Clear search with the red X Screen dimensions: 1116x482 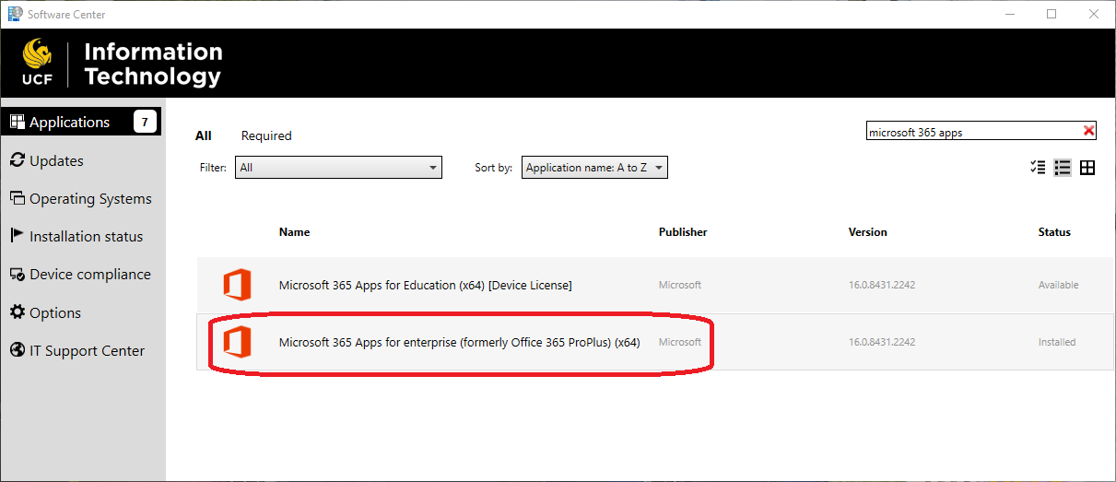(x=1088, y=132)
